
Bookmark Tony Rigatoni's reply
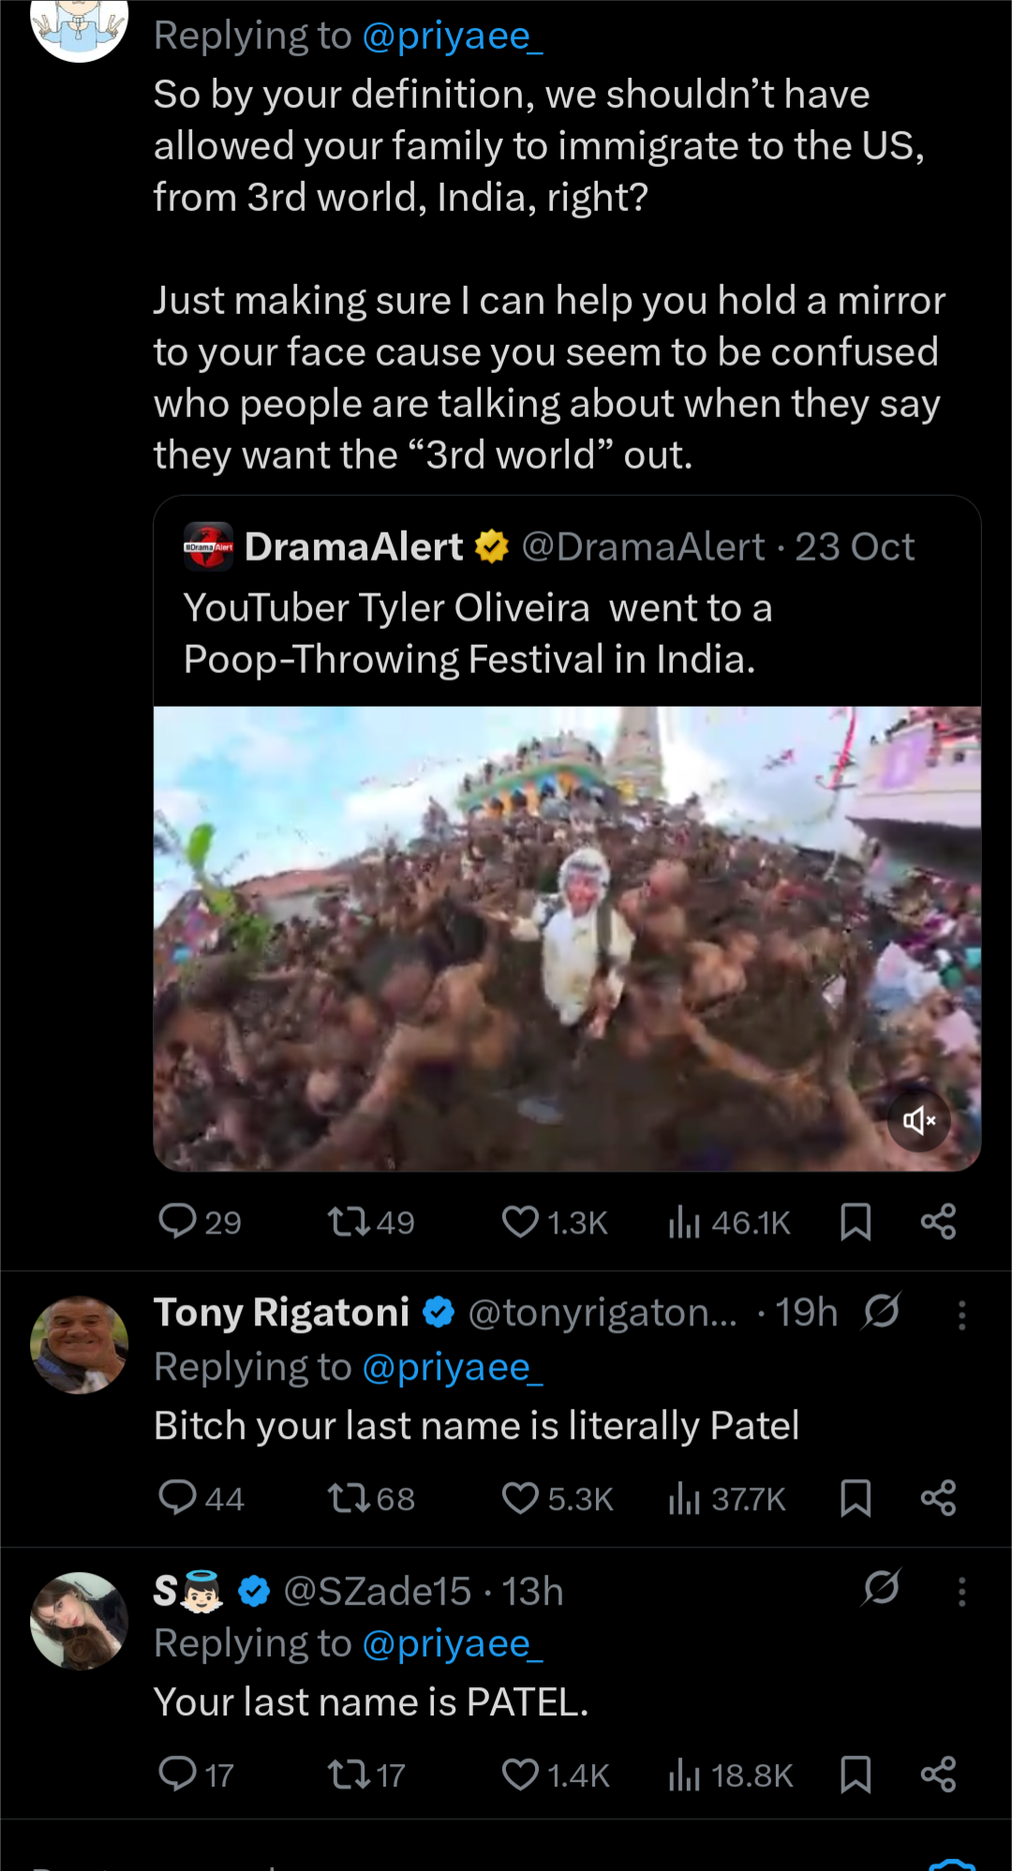856,1498
